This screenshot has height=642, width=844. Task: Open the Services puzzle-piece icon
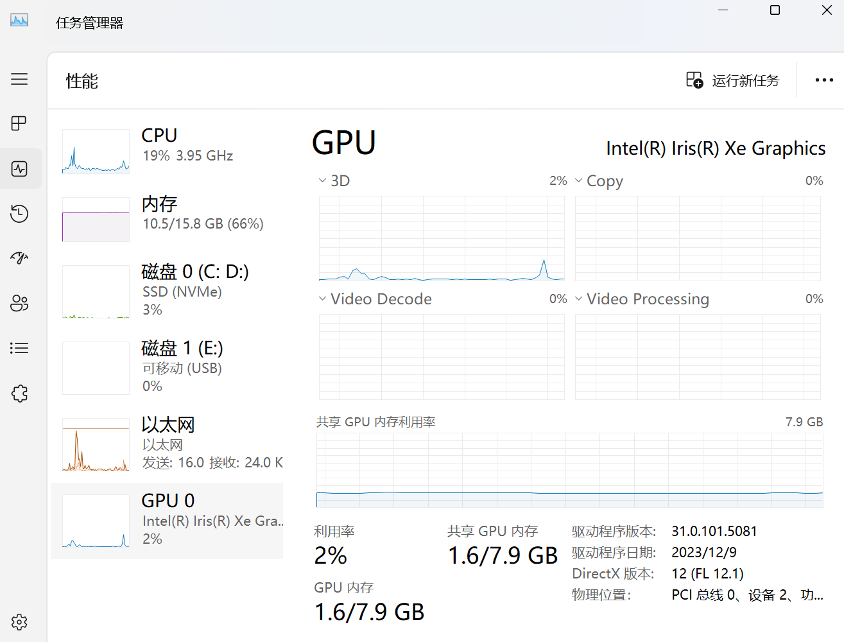(19, 393)
